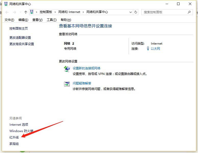Viewport: 198px width, 153px height.
Task: Click 网络和共享中心 breadcrumb segment
Action: 97,12
